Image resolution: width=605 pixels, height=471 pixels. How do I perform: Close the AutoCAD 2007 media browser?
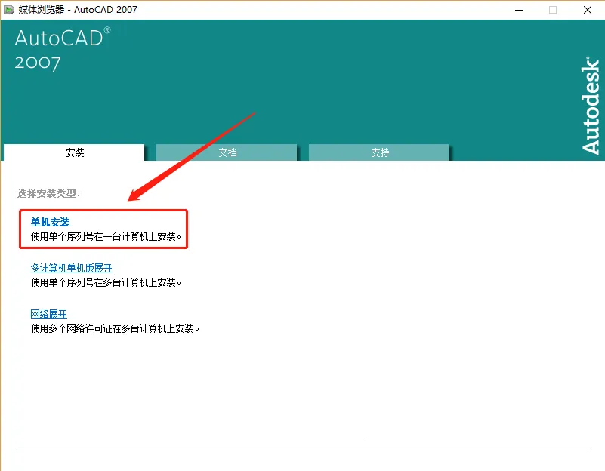click(588, 10)
